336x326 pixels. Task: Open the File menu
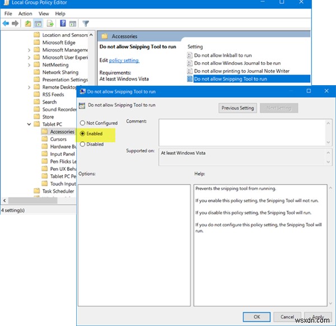(x=8, y=13)
